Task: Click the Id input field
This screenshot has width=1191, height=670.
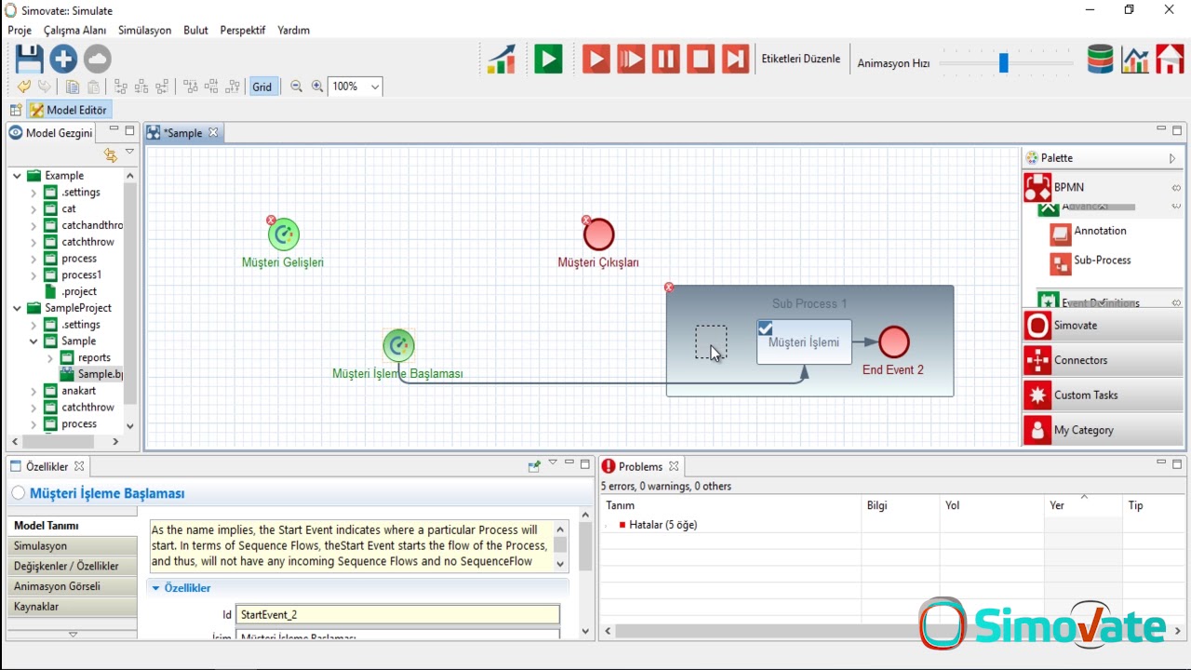Action: [x=398, y=614]
